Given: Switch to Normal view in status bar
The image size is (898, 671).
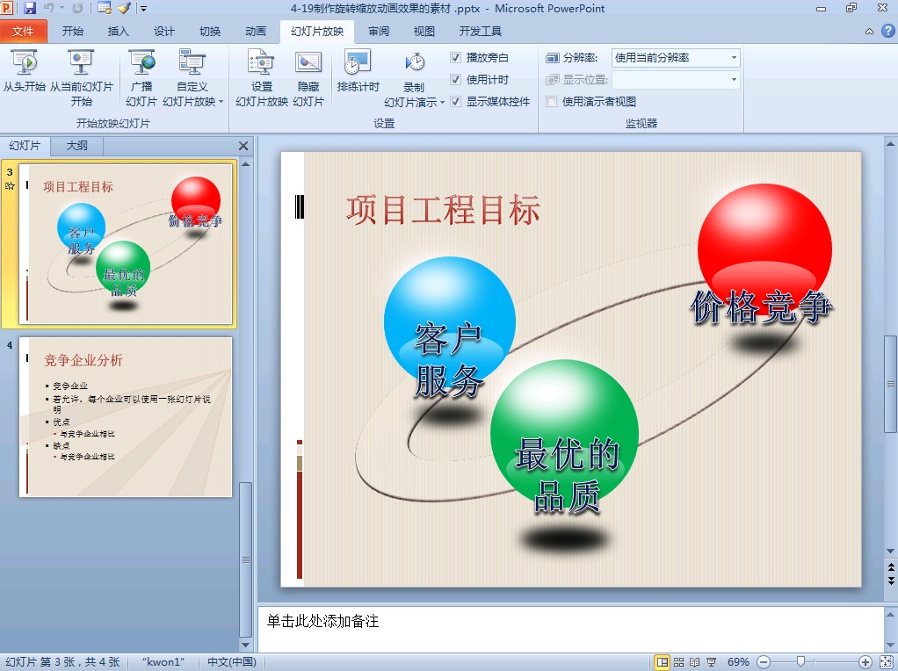Looking at the screenshot, I should pyautogui.click(x=663, y=661).
